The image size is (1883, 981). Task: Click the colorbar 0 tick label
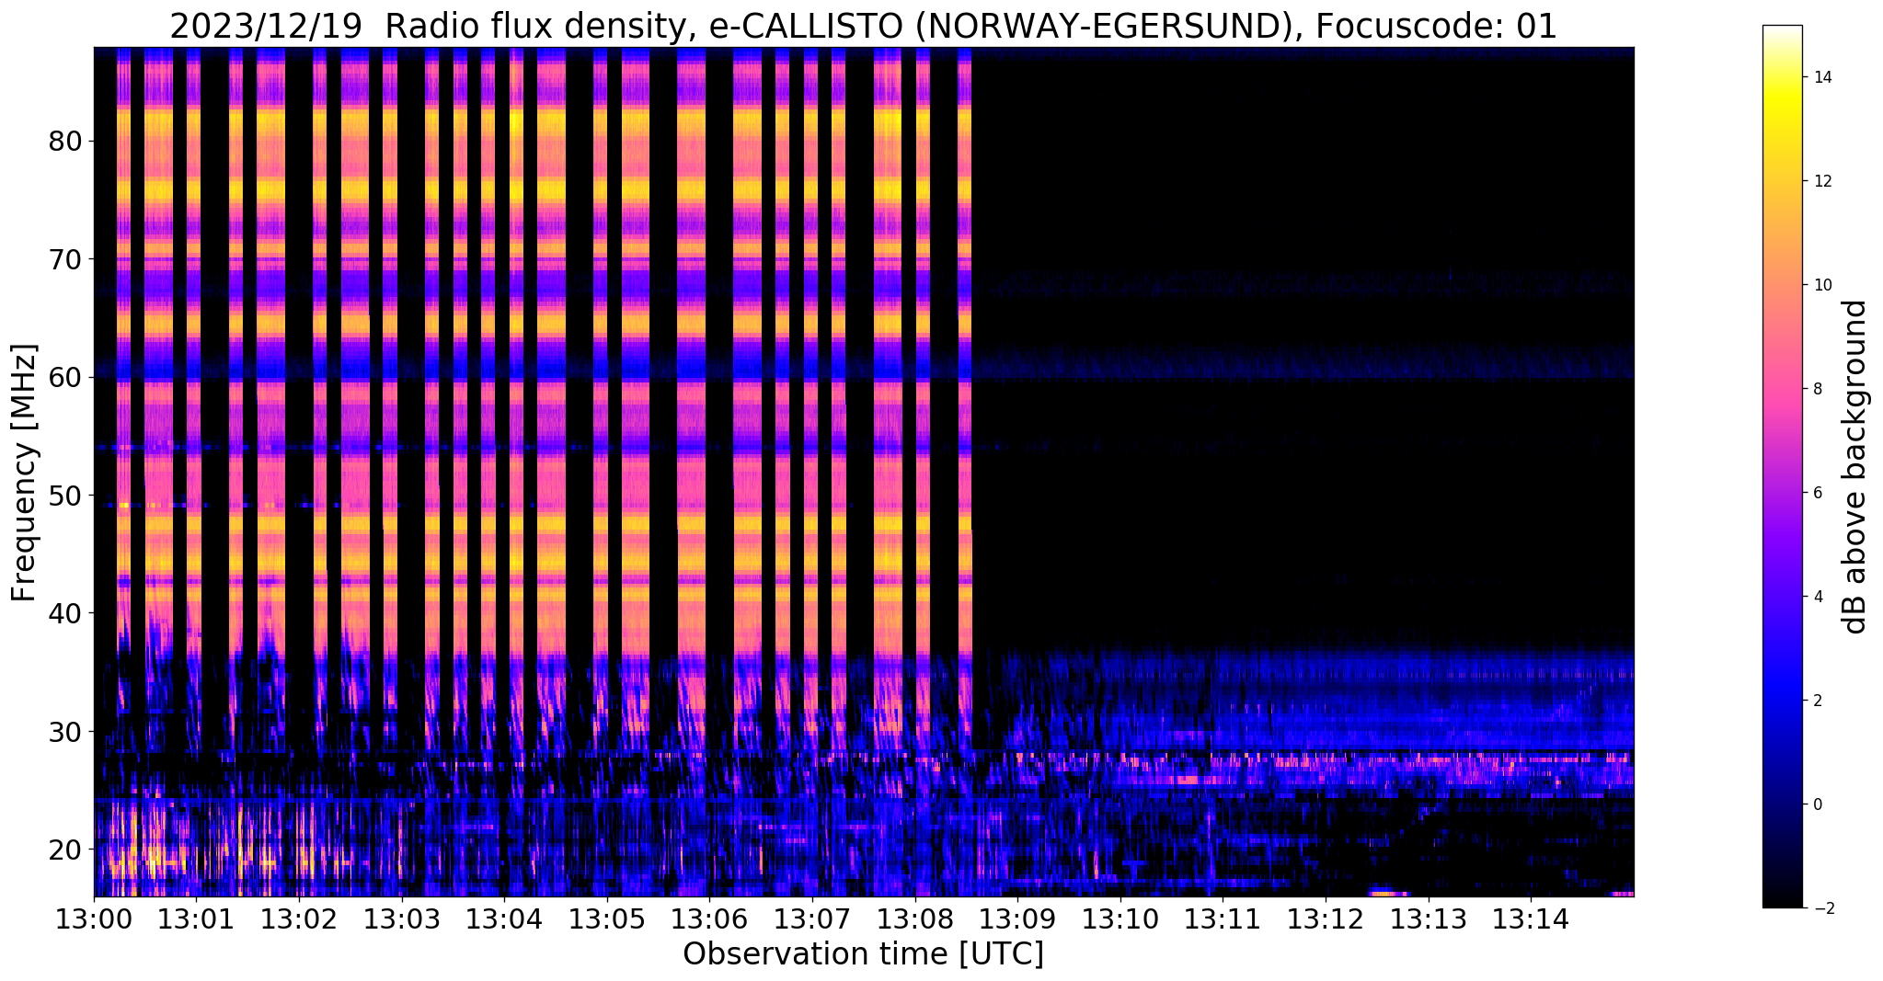click(x=1818, y=804)
